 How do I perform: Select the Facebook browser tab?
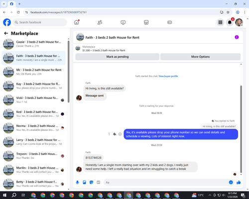click(x=11, y=4)
